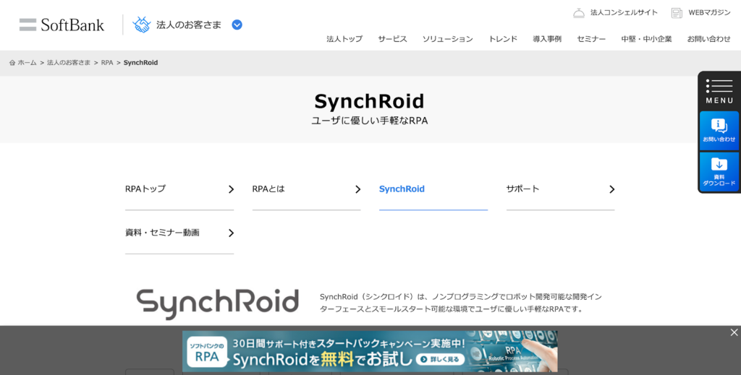Image resolution: width=741 pixels, height=375 pixels.
Task: Select the サポート tab
Action: 561,189
